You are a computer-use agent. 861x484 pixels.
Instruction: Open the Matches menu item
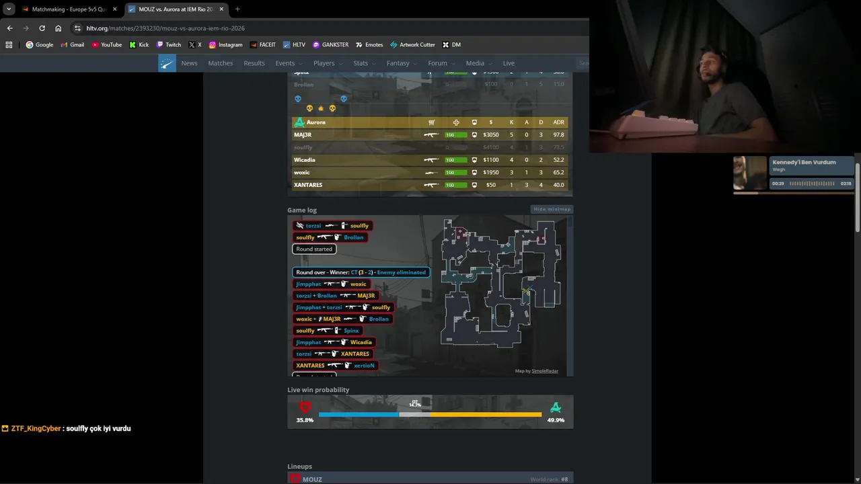click(x=220, y=63)
